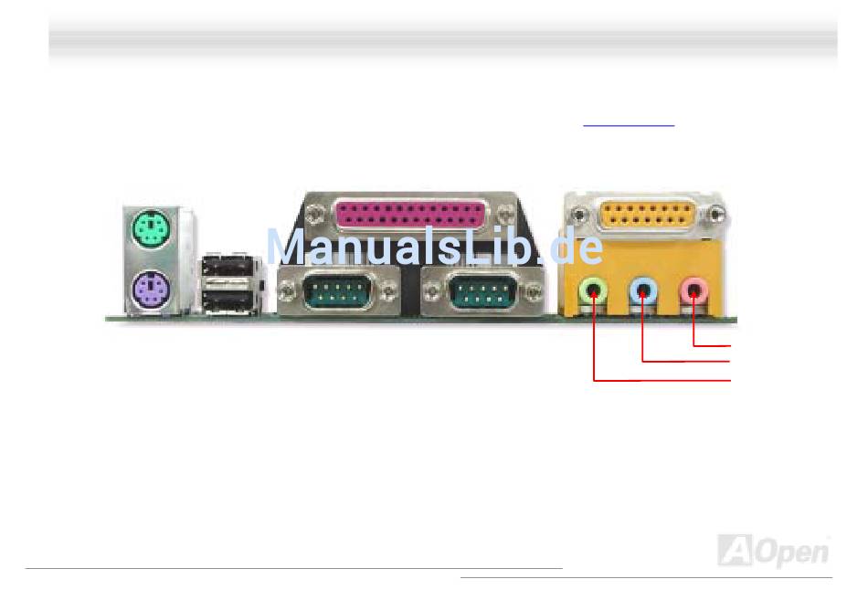Viewport: 868px width, 590px height.
Task: Click the AOpen logo
Action: pos(774,550)
